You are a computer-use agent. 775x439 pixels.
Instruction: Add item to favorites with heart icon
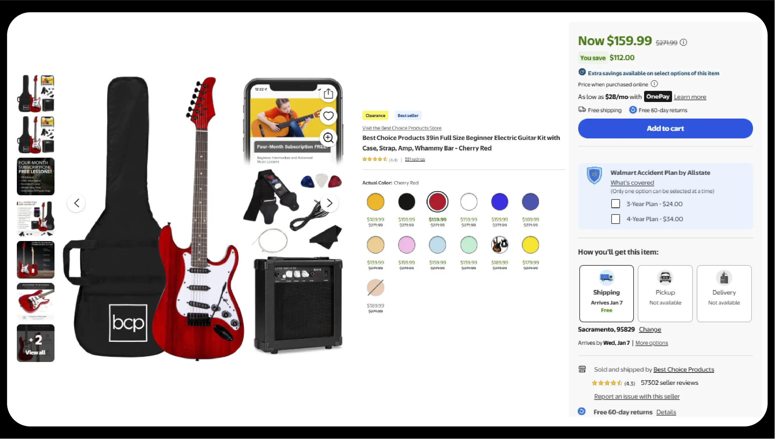328,116
